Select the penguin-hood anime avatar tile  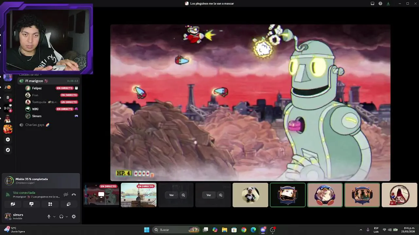(325, 195)
